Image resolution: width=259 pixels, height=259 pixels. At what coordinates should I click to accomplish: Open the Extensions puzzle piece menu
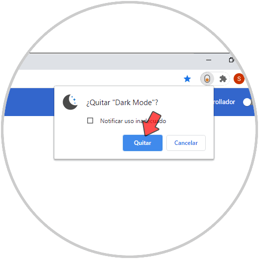pyautogui.click(x=223, y=79)
